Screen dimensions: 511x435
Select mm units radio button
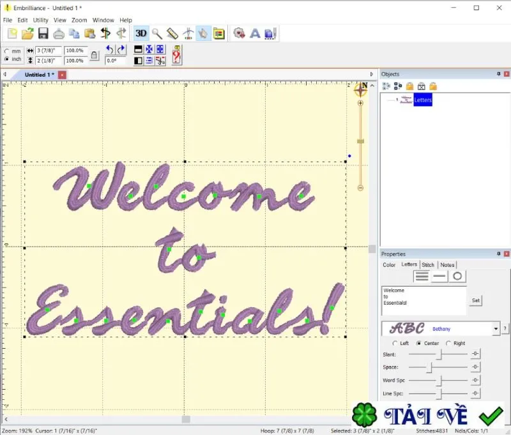(x=6, y=51)
